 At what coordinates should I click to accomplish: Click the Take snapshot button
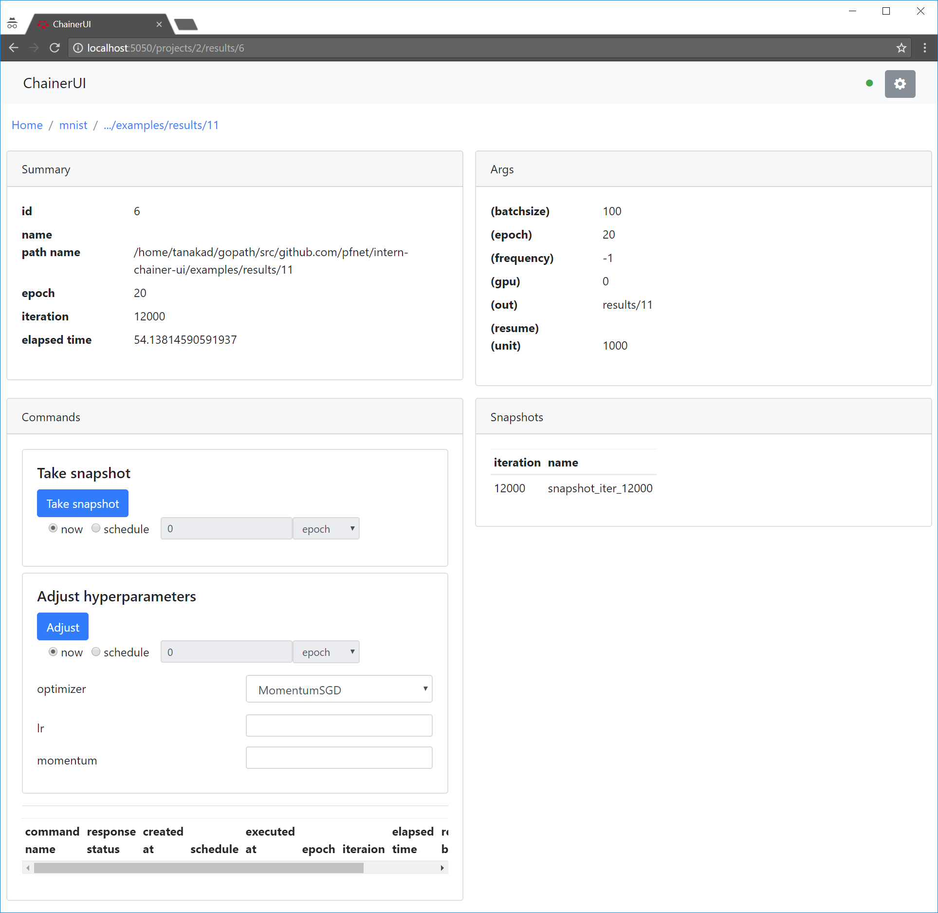click(x=83, y=503)
